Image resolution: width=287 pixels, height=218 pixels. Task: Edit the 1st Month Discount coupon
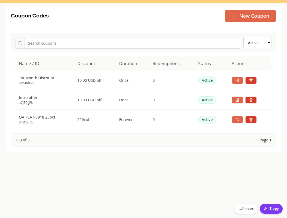click(x=237, y=80)
